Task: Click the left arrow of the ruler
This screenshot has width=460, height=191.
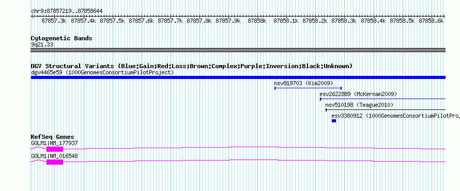Action: tap(32, 17)
